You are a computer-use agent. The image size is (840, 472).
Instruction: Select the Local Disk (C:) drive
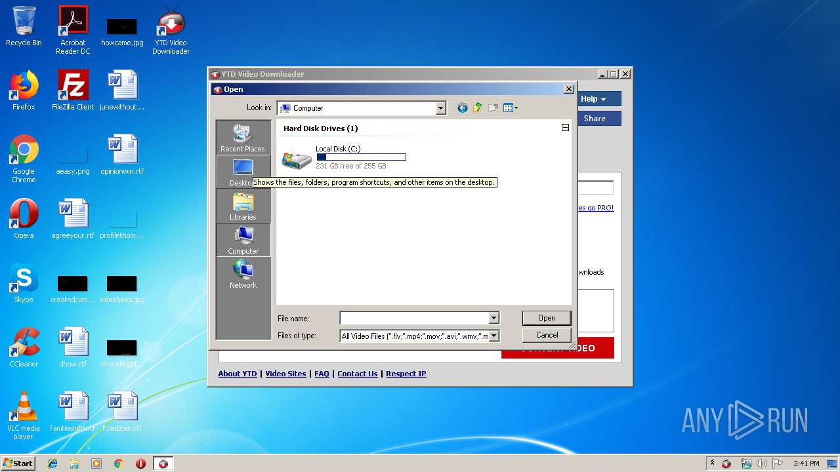click(344, 157)
